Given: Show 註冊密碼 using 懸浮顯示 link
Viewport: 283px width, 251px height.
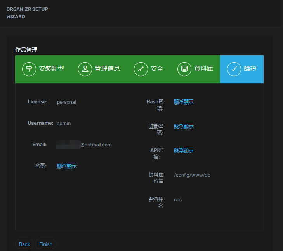Looking at the screenshot, I should pos(184,126).
